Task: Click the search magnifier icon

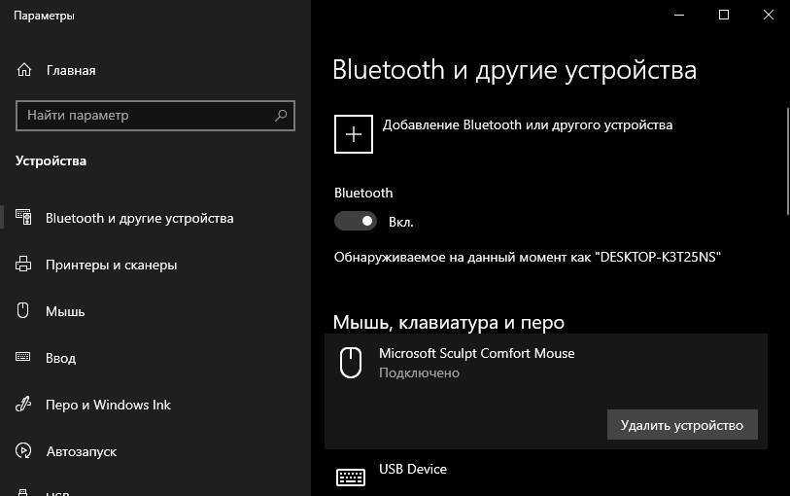Action: (x=281, y=115)
